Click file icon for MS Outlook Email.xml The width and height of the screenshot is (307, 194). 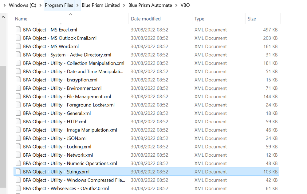click(x=18, y=38)
